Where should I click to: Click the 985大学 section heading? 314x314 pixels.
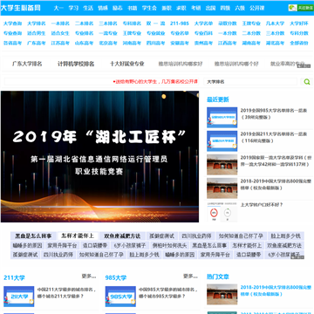116,277
